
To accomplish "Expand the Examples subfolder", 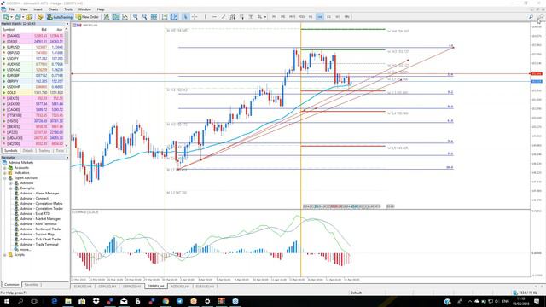I will click(x=11, y=188).
